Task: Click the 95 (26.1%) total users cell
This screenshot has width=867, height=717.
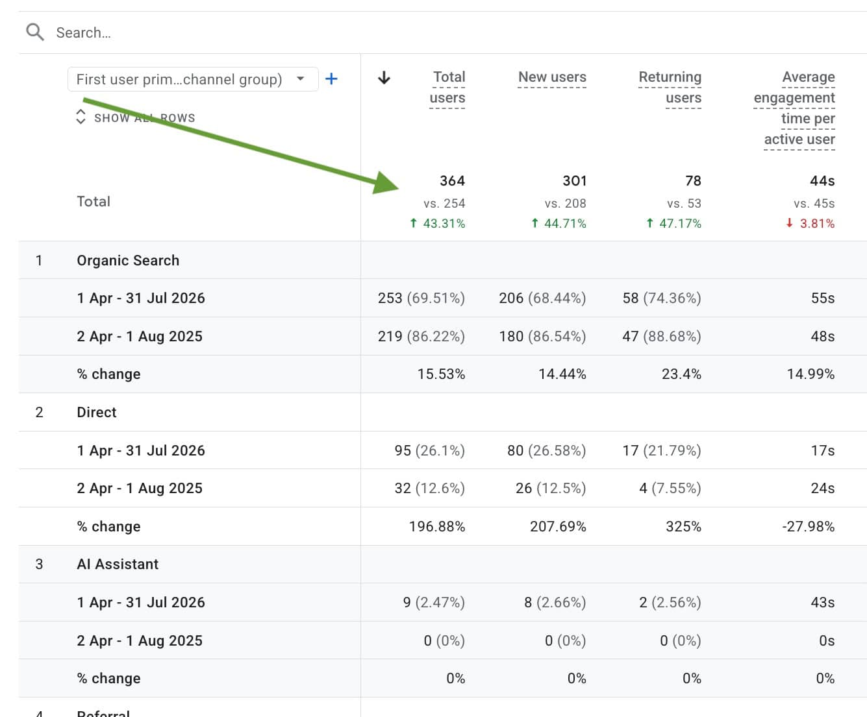Action: click(429, 450)
